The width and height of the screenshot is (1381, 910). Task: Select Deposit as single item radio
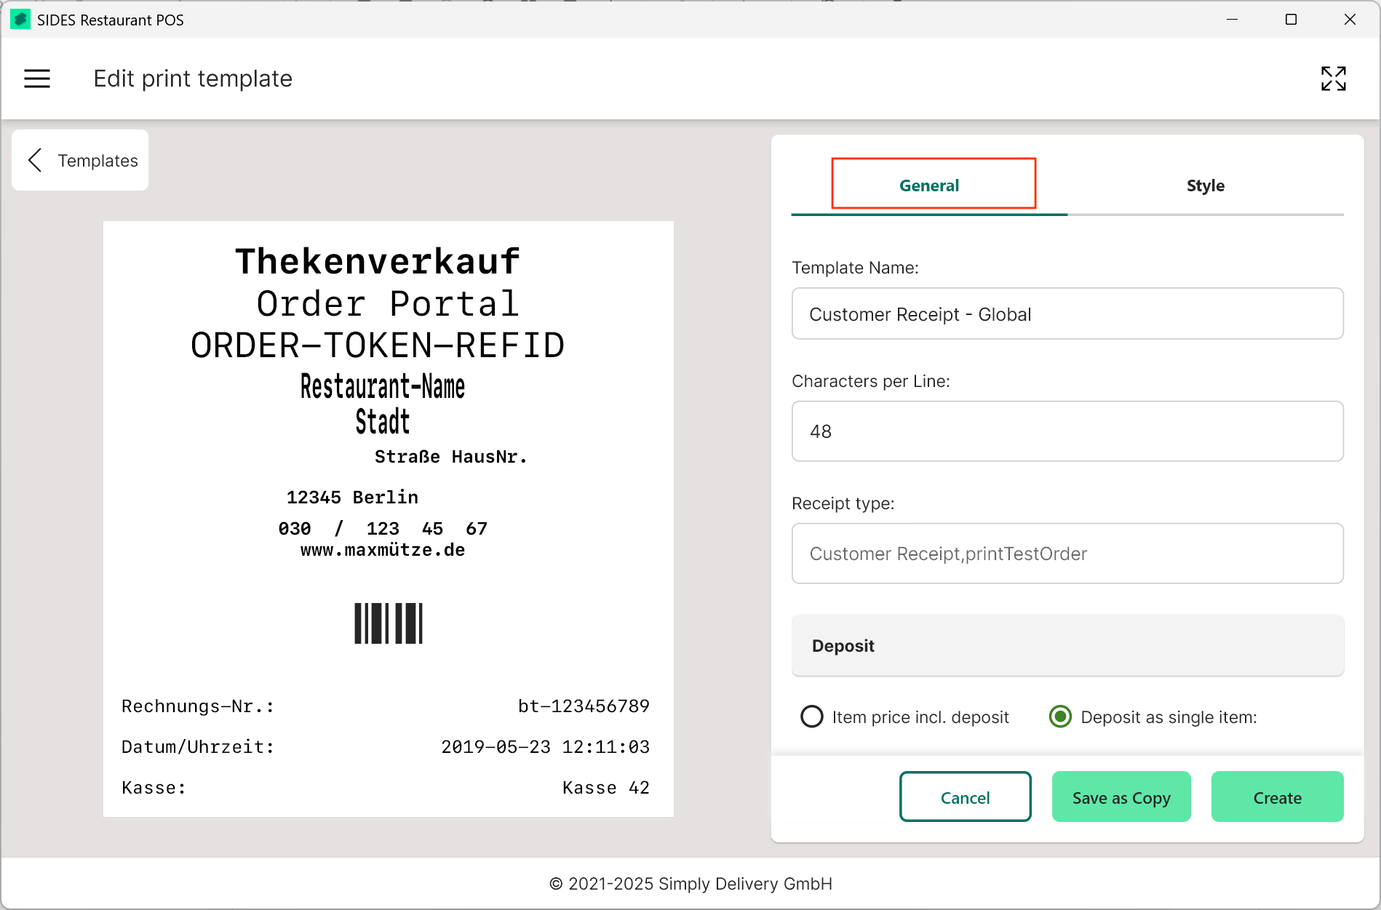click(1060, 717)
